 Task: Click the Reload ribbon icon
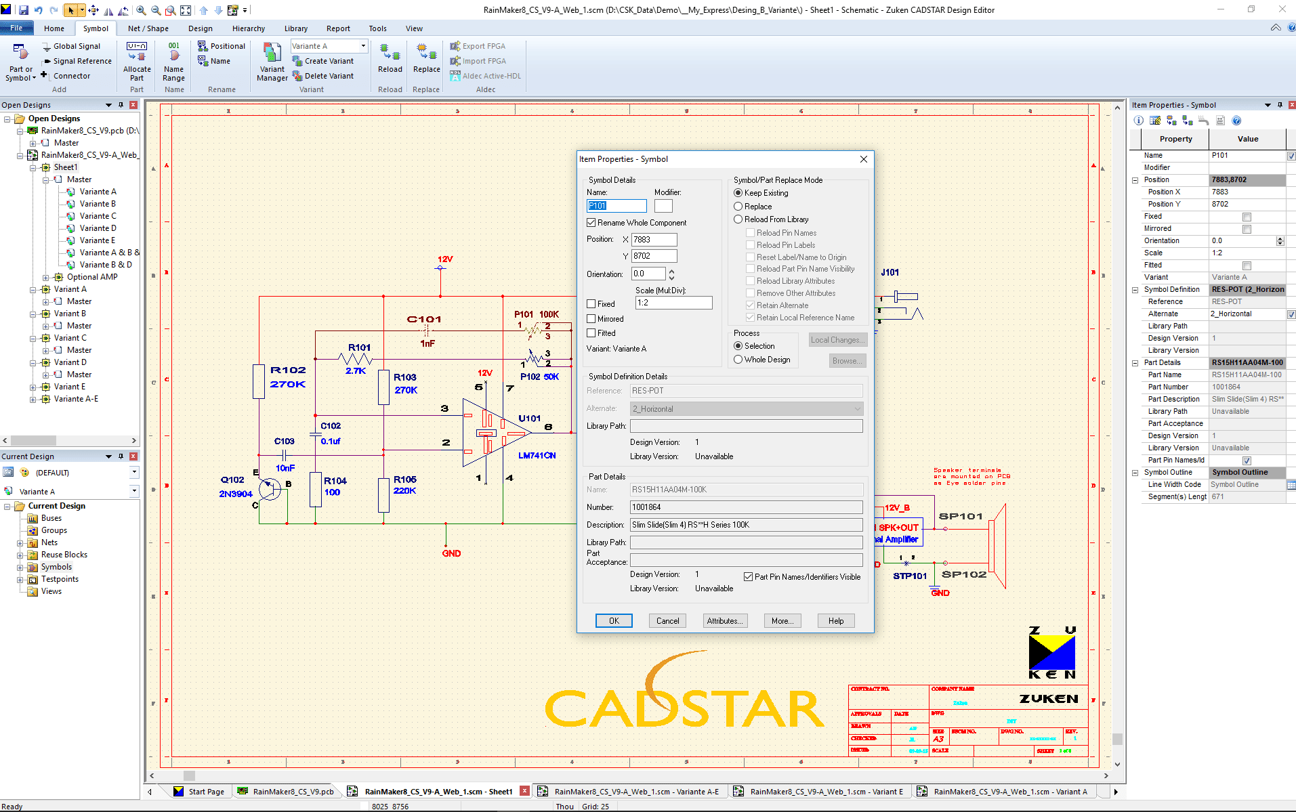pyautogui.click(x=390, y=58)
